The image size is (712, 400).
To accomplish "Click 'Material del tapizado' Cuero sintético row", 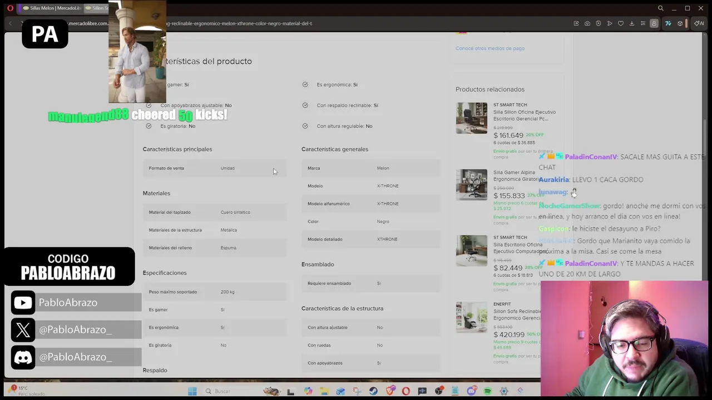I will [214, 212].
